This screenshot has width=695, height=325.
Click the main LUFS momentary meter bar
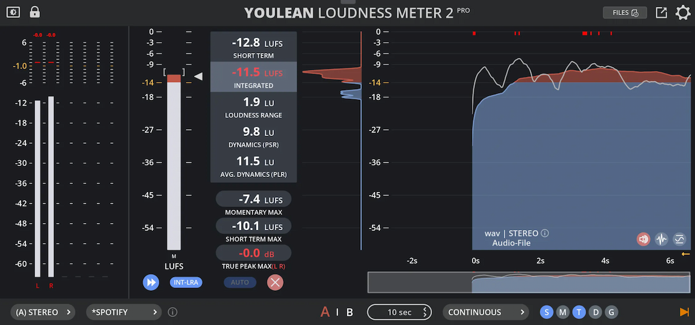(x=174, y=162)
